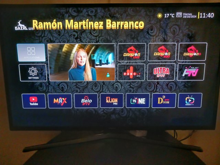220x165 pixels.
Task: Launch the Dragon+ app
Action: (192, 52)
